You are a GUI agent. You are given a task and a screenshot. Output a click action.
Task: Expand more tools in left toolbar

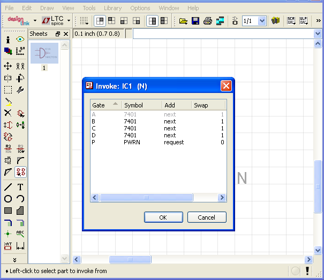coord(14,260)
